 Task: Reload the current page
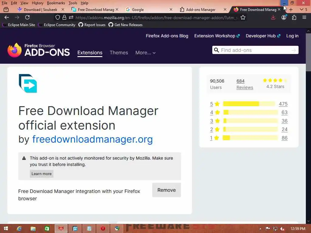27,17
